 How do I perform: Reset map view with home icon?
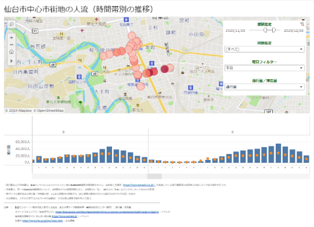12,52
